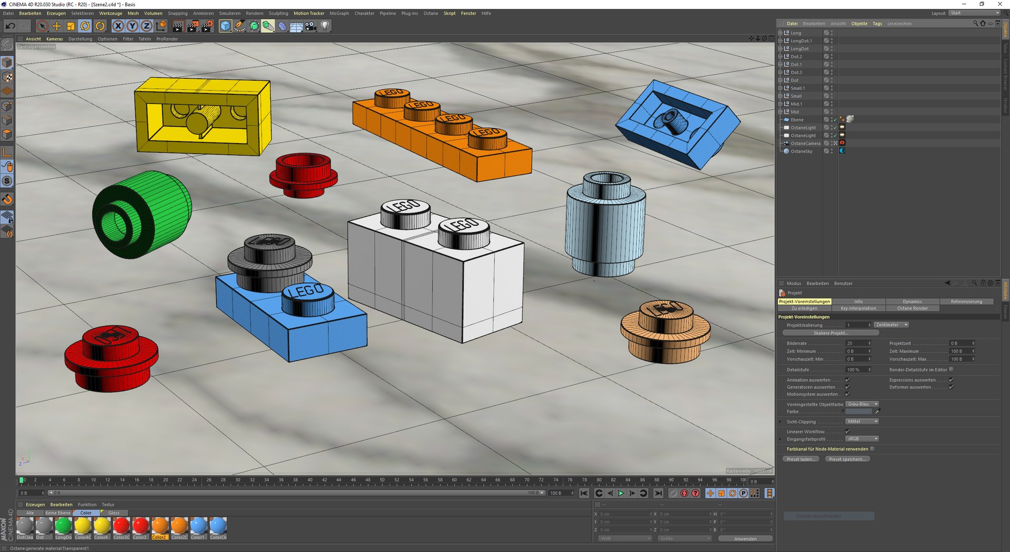1010x552 pixels.
Task: Click the Preset speichern button
Action: tap(847, 459)
